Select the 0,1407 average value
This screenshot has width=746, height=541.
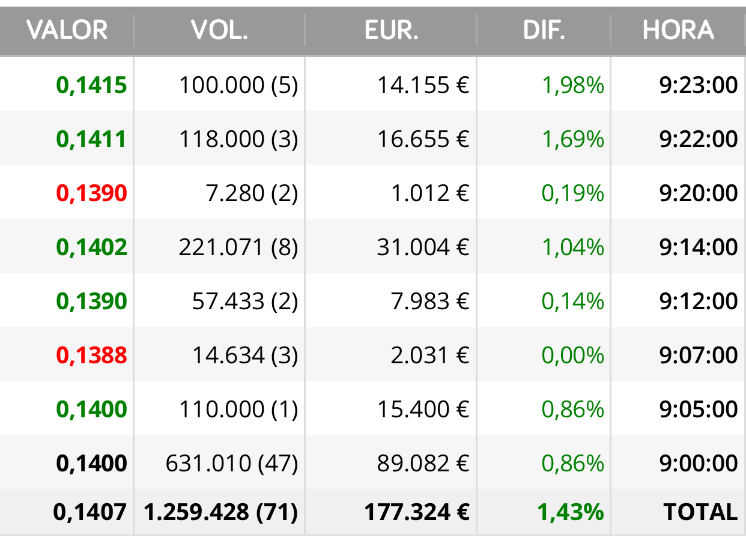[x=90, y=512]
